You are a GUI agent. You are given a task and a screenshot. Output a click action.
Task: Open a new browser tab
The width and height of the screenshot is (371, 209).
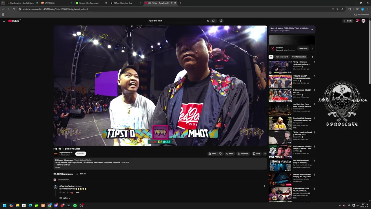(x=180, y=3)
